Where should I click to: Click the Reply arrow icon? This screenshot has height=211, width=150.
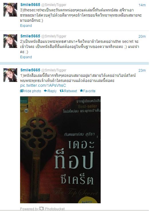(46, 91)
